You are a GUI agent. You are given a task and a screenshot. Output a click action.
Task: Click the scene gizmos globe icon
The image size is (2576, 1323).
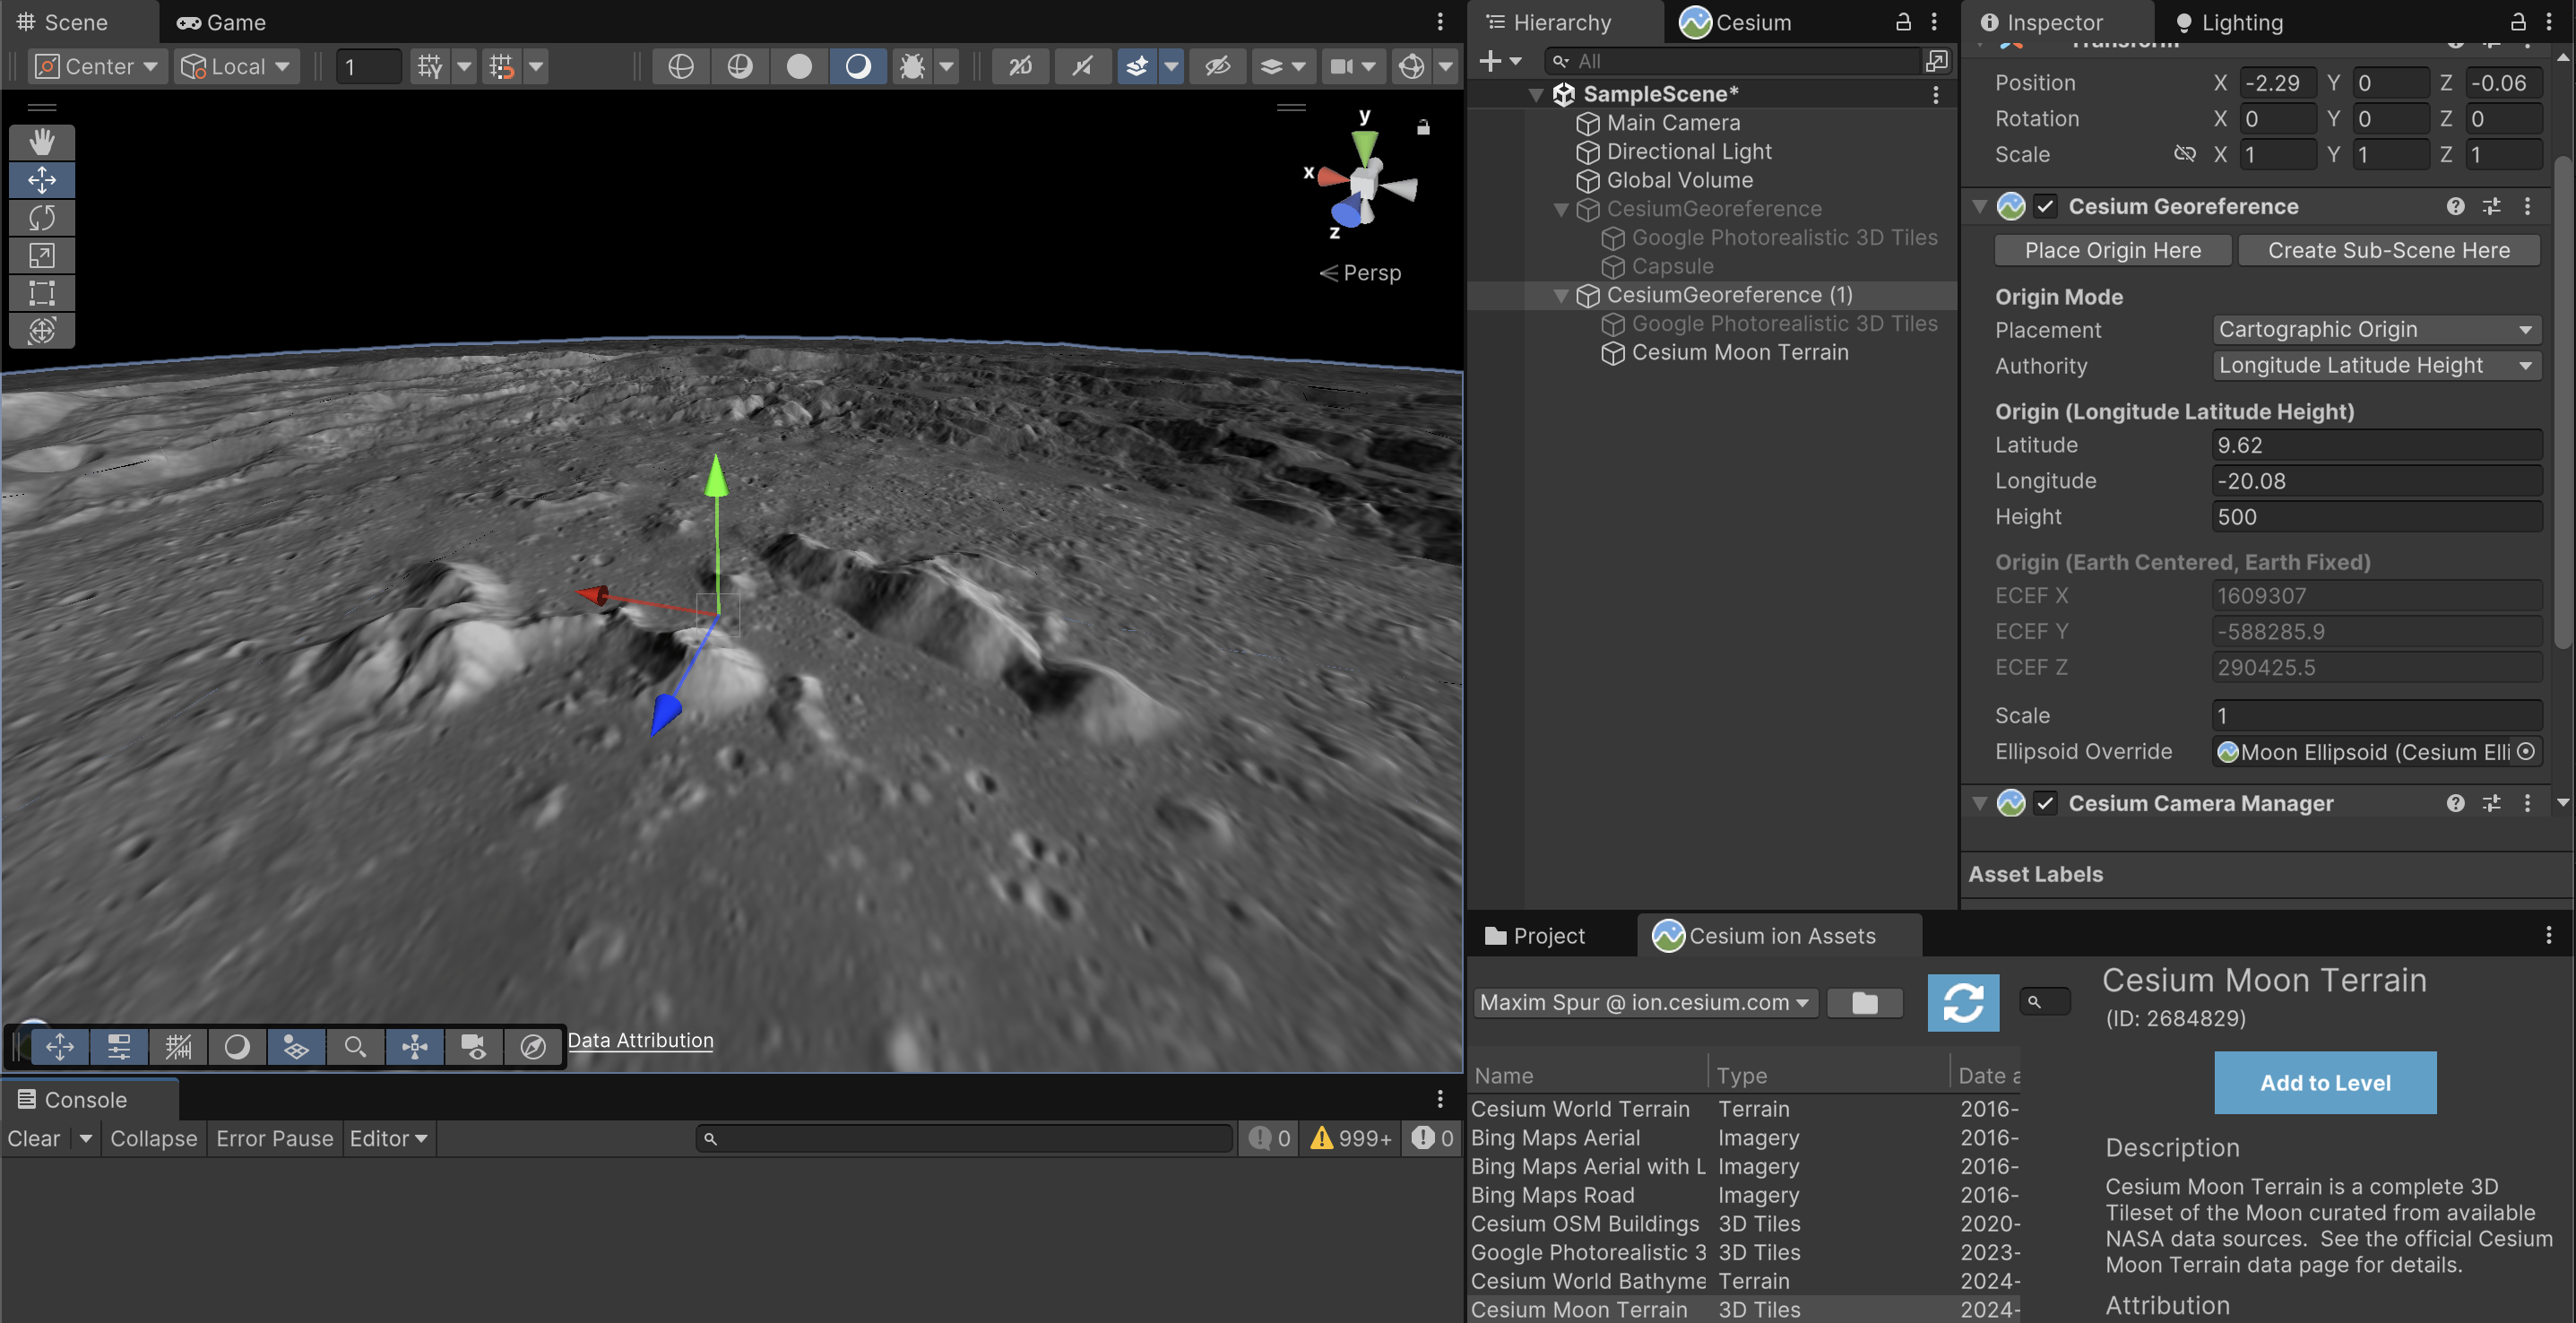tap(1411, 67)
